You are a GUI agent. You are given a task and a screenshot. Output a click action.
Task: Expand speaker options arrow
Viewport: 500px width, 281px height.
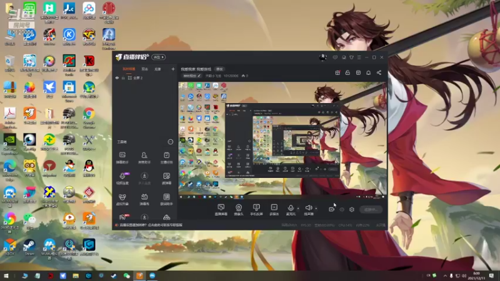coord(316,209)
